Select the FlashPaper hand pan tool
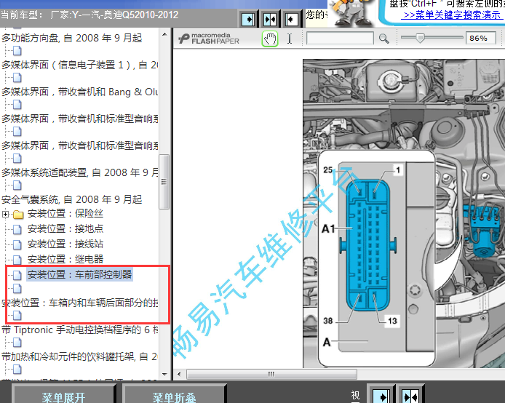 (x=270, y=39)
